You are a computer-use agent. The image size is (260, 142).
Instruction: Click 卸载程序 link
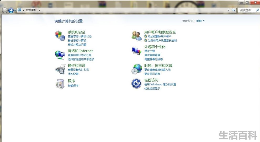(73, 86)
